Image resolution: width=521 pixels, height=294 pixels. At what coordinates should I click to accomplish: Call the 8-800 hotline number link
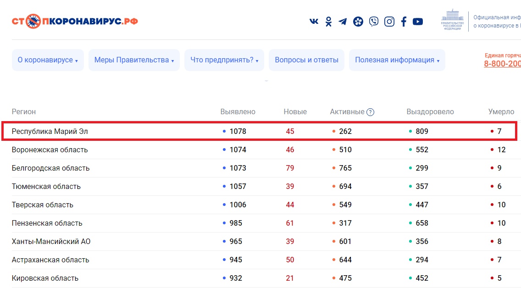click(502, 64)
